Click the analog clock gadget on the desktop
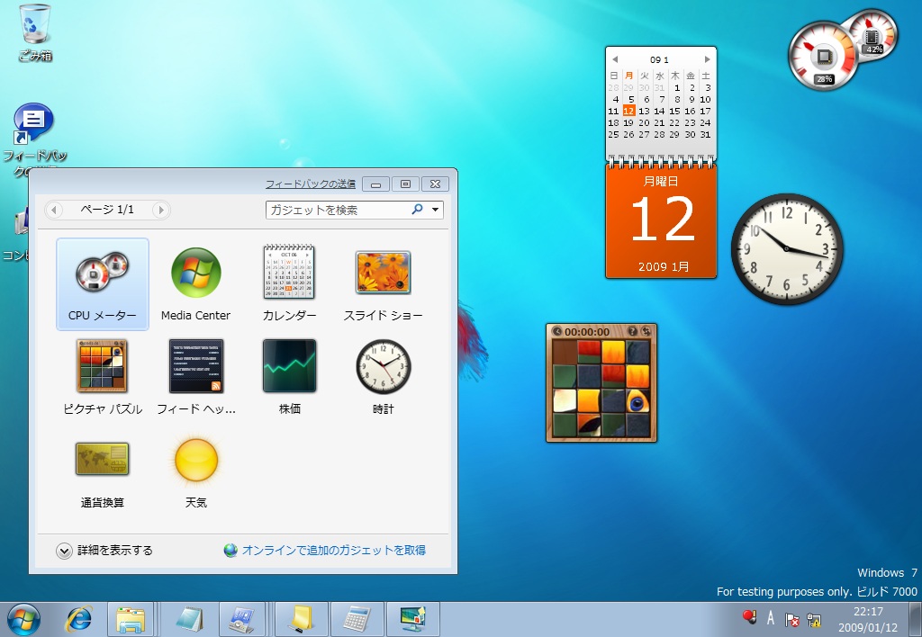 787,249
